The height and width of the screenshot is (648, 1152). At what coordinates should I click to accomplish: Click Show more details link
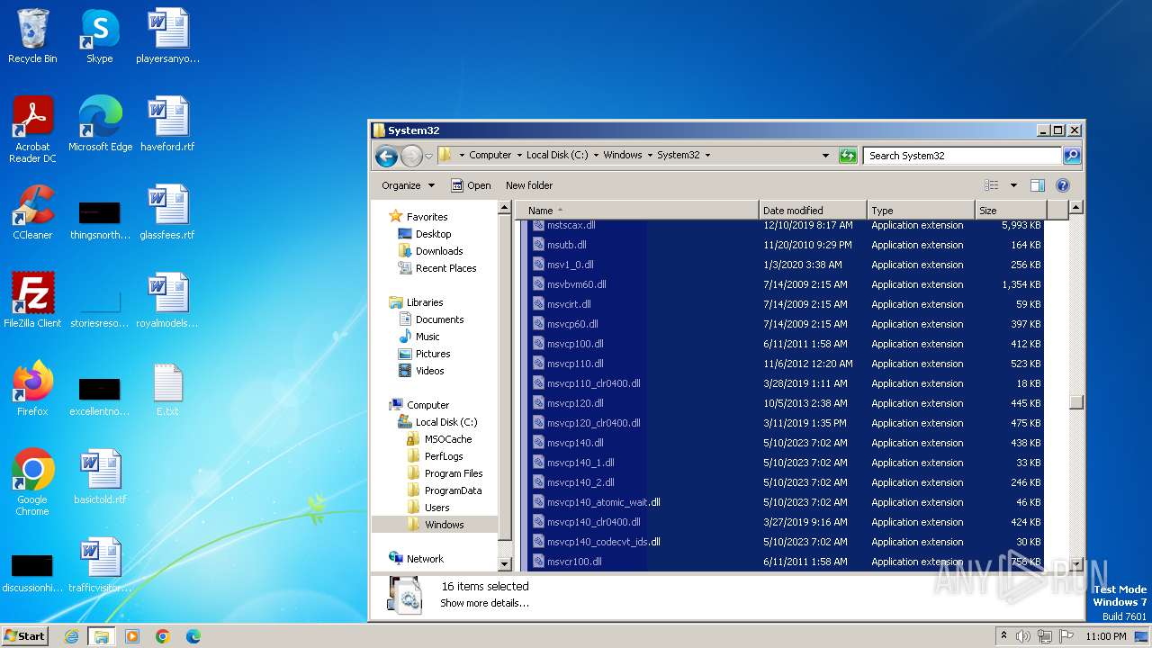(484, 603)
